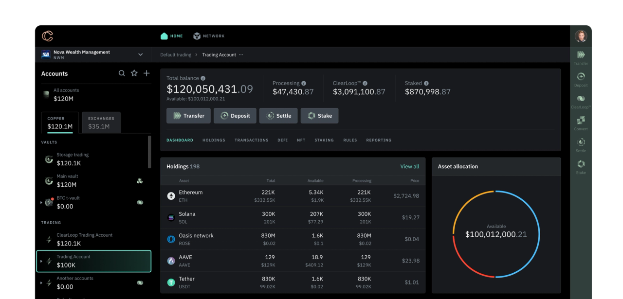Open the HOLDINGS tab
623x299 pixels.
tap(214, 140)
